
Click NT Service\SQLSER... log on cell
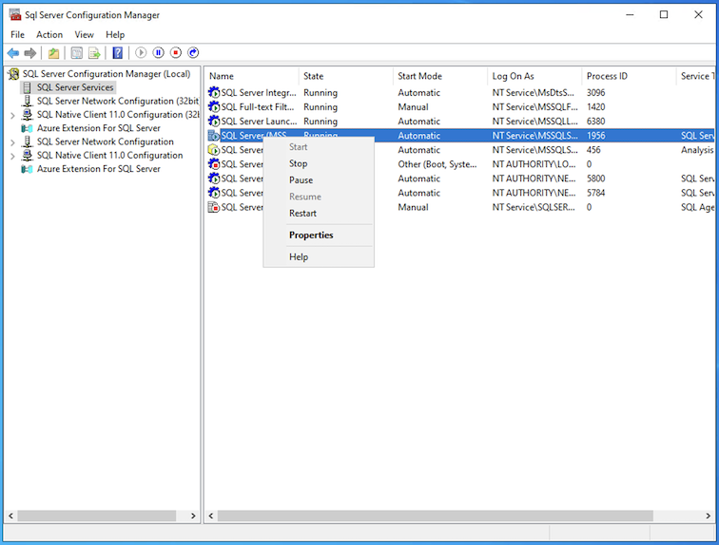pyautogui.click(x=534, y=207)
